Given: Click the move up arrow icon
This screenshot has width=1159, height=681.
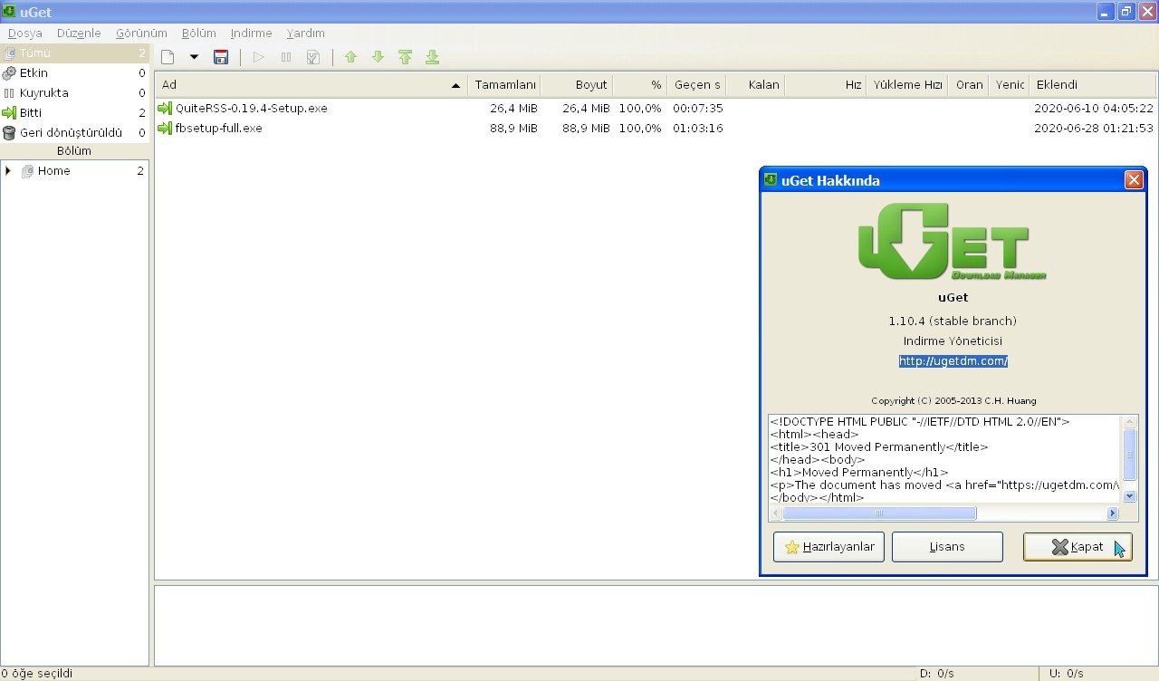Looking at the screenshot, I should 351,57.
